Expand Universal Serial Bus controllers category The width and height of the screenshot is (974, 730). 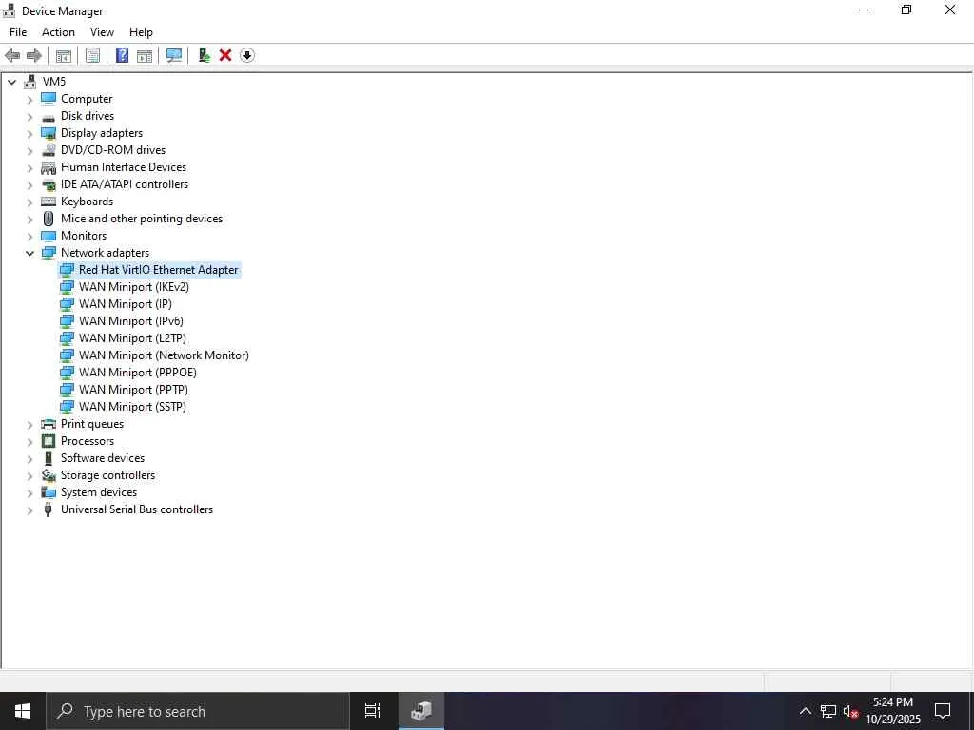[29, 509]
